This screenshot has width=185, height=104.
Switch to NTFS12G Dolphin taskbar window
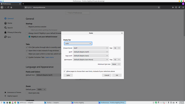tap(30, 103)
